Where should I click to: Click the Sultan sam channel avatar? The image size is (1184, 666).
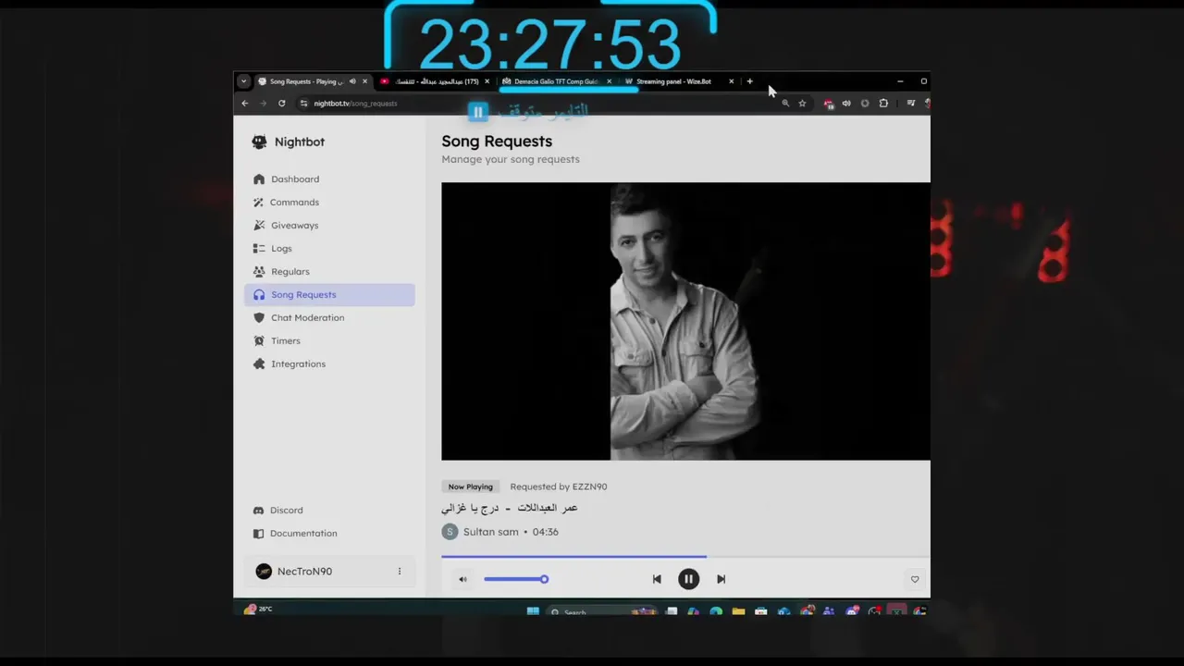(x=450, y=532)
